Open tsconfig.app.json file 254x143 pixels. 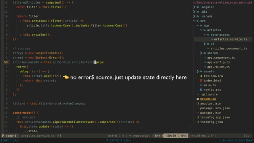tap(215, 117)
